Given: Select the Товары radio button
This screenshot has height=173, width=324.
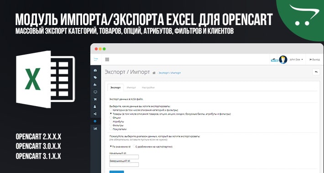Looking at the screenshot, I should pos(111,113).
